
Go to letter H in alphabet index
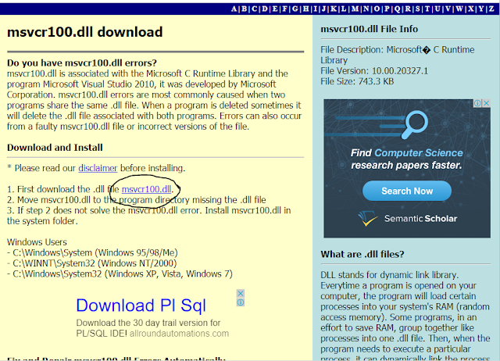(x=305, y=9)
